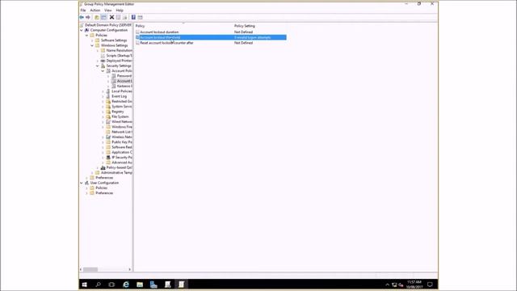Click the Back arrow toolbar icon

(82, 17)
